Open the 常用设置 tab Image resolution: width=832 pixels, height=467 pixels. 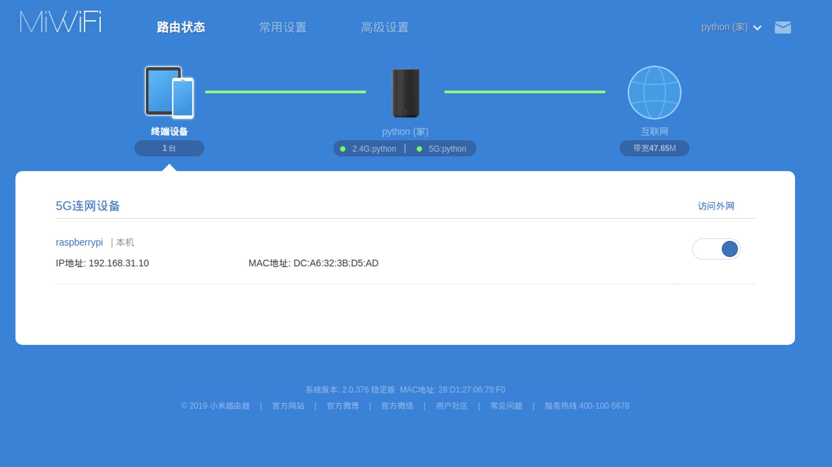[283, 27]
